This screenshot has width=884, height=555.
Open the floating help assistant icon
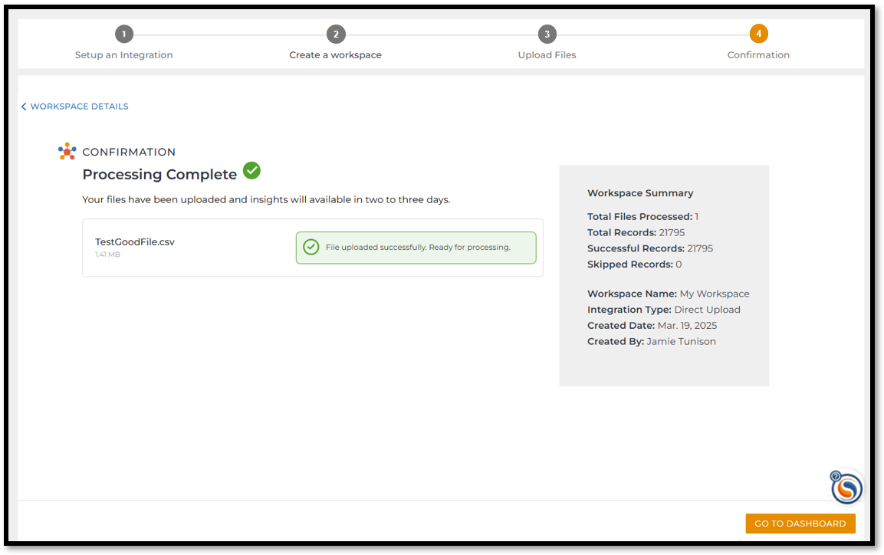846,488
